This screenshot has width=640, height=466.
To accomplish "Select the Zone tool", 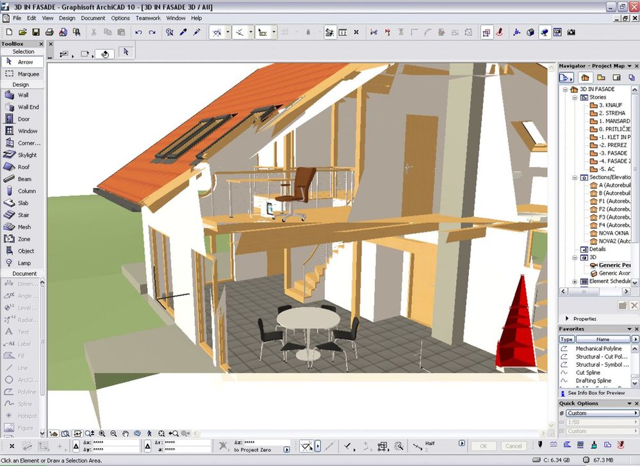I will pyautogui.click(x=24, y=239).
